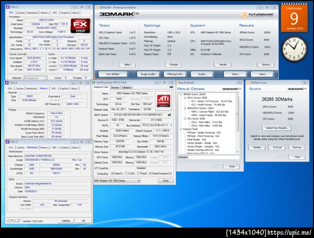The width and height of the screenshot is (314, 238).
Task: Open Filtering & AA... in 3DMark06
Action: 175,74
